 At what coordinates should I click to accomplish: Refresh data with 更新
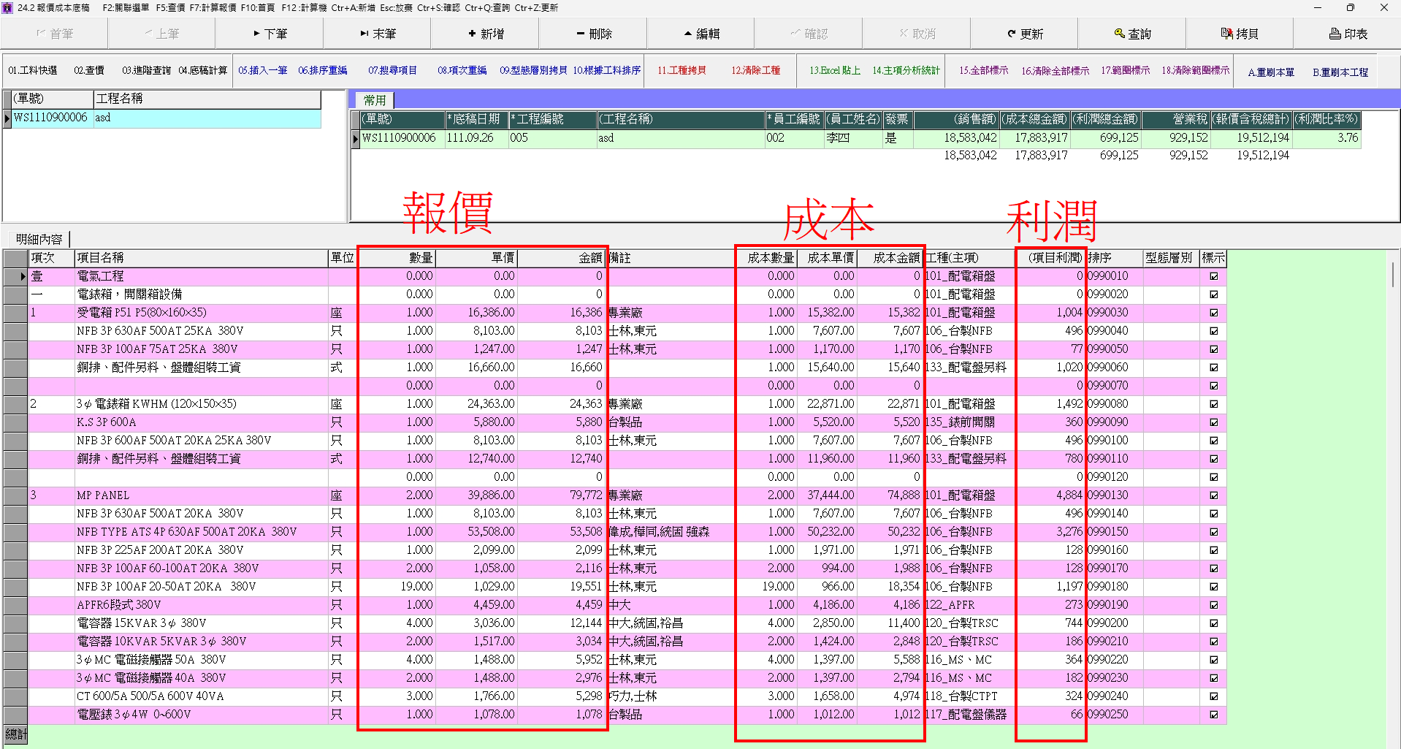1025,34
